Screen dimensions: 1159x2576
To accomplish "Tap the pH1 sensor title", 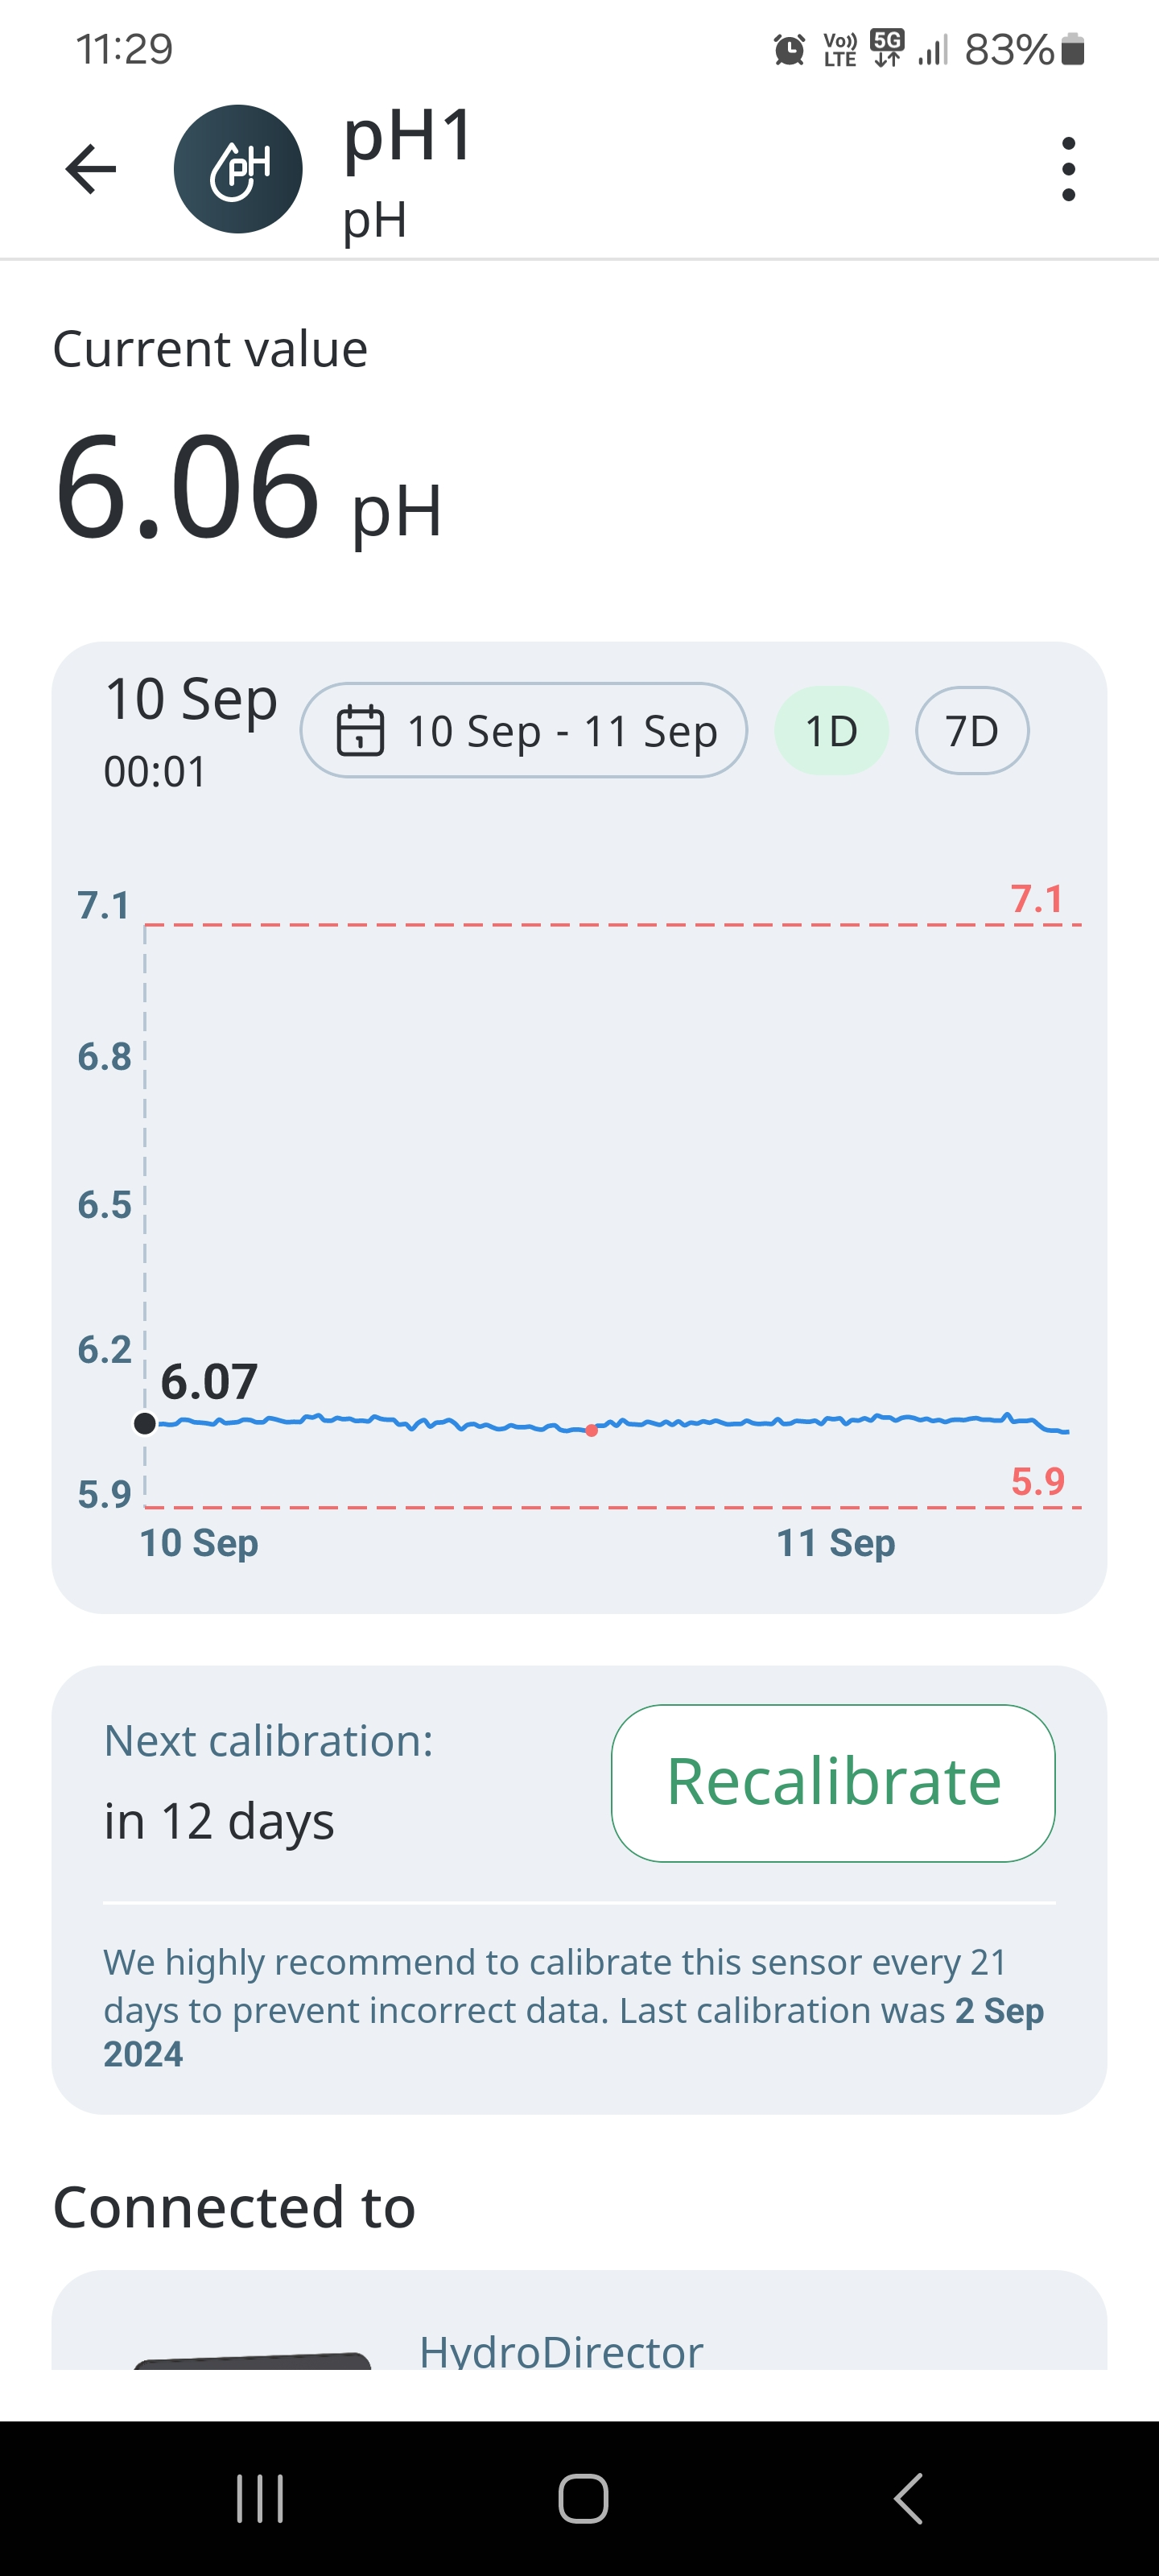I will point(407,135).
